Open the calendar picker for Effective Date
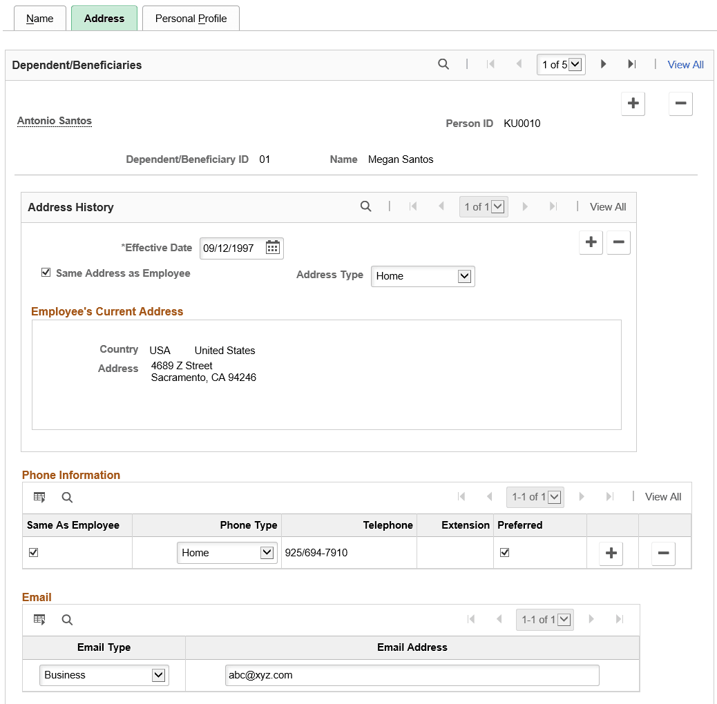The width and height of the screenshot is (717, 704). pos(272,248)
